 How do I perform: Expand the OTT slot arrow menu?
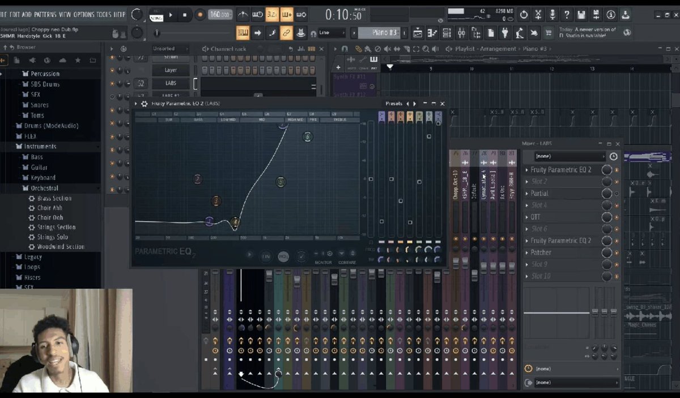coord(526,217)
